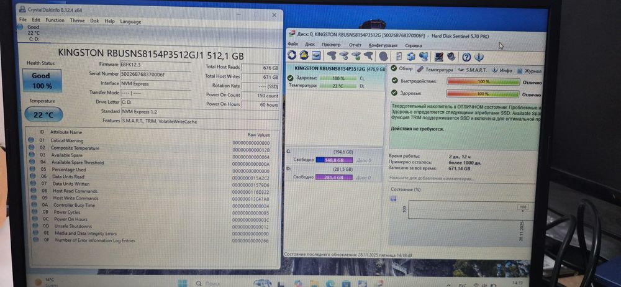Select disk 'Good 22 °C C: D:' in CrystalDiskInfo
The width and height of the screenshot is (621, 287).
pos(34,33)
